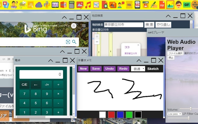Screen dimensions: 198x124
Task: Open the GIF maker icon
Action: click(186, 5)
